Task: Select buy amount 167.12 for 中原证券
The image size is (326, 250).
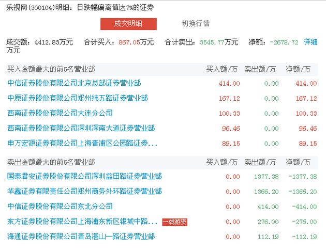Action: click(229, 98)
